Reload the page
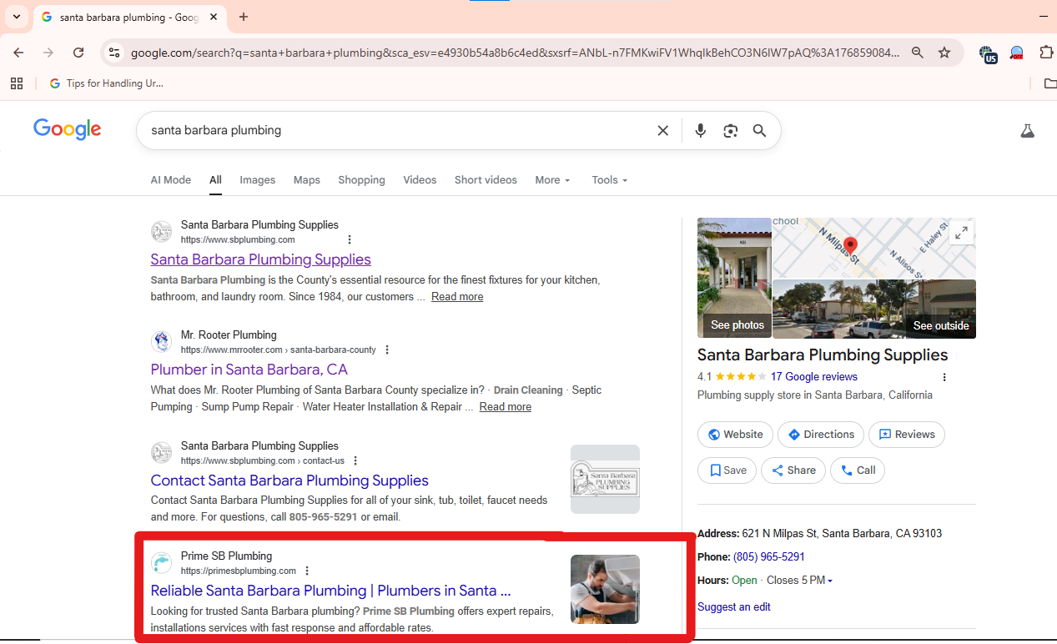Viewport: 1057px width, 644px height. pyautogui.click(x=78, y=52)
